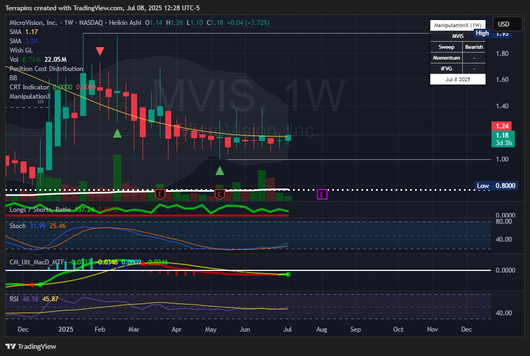The width and height of the screenshot is (530, 356).
Task: Click the Sweep row label
Action: (446, 47)
